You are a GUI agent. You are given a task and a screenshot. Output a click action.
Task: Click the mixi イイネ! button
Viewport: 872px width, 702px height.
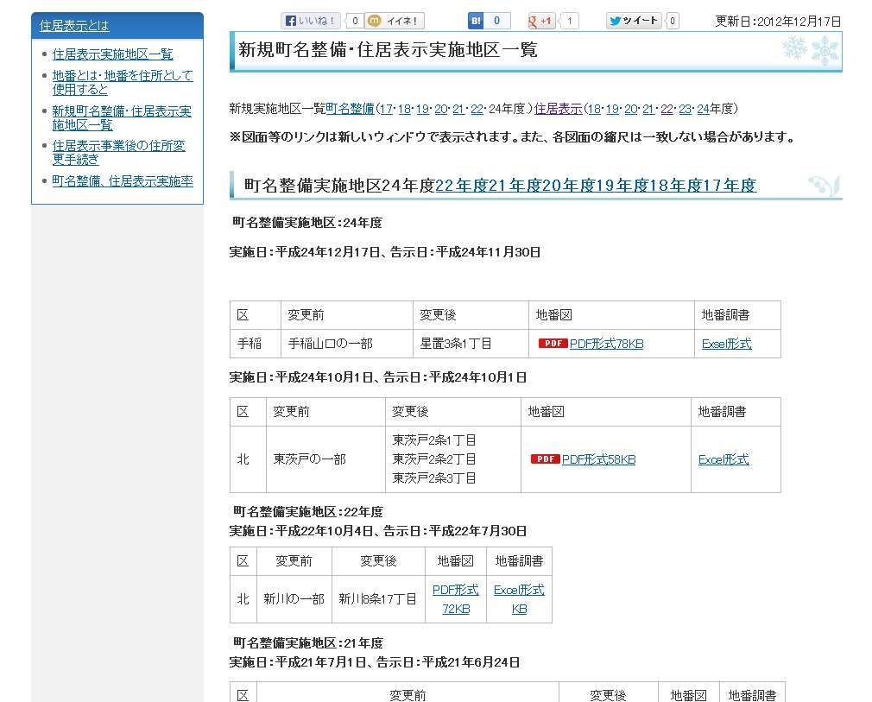(395, 21)
